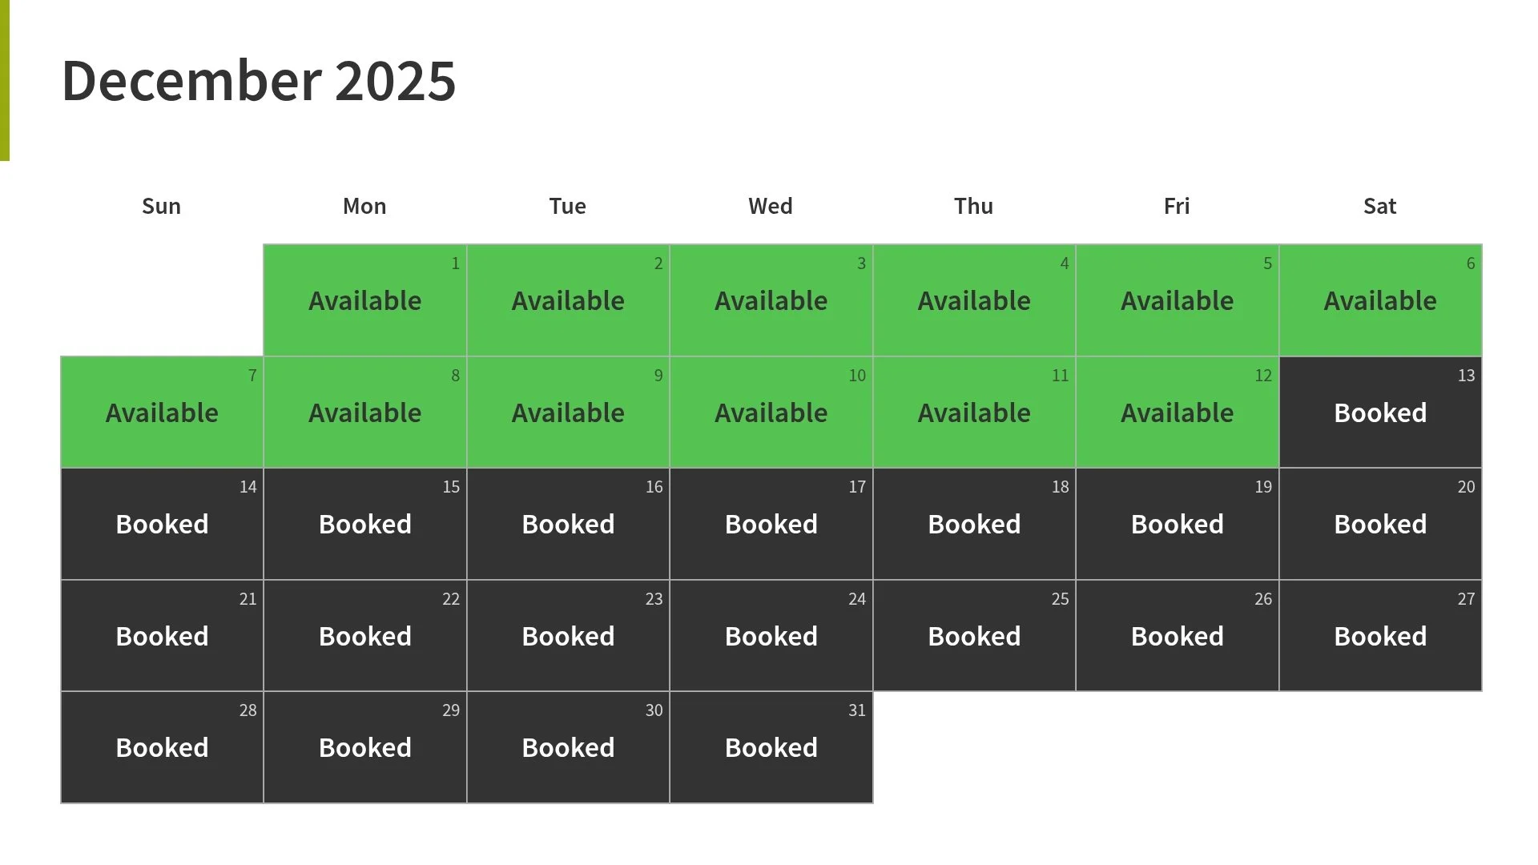The height and width of the screenshot is (865, 1538).
Task: Select the Sat column header
Action: coord(1379,206)
